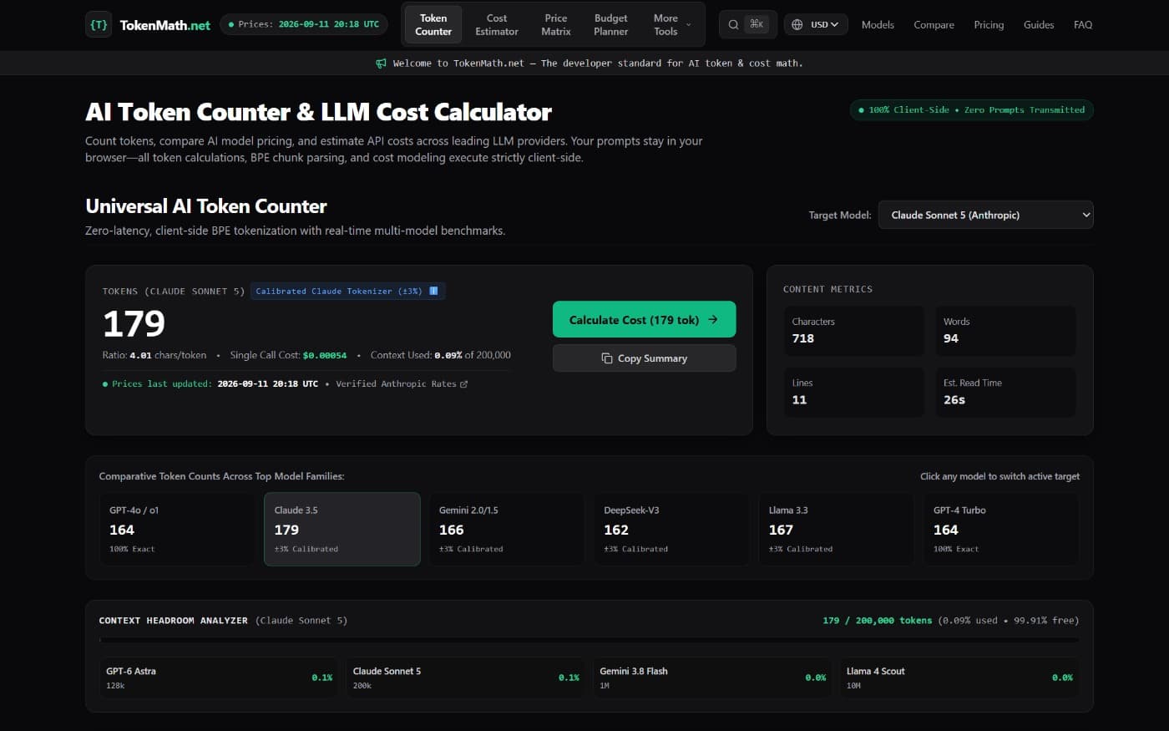Image resolution: width=1169 pixels, height=731 pixels.
Task: Select the Claude 3.5 model card
Action: tap(342, 529)
